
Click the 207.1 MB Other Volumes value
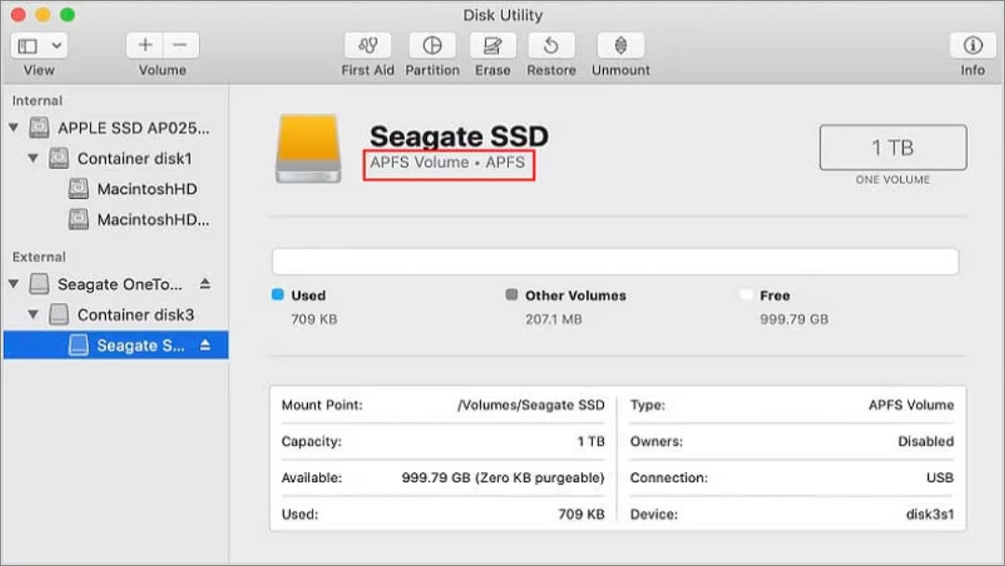[x=554, y=319]
